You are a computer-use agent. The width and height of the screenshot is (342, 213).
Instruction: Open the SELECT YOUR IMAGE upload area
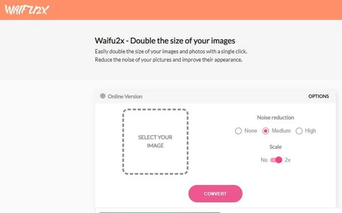(x=155, y=141)
